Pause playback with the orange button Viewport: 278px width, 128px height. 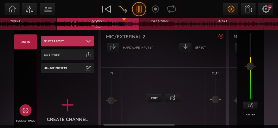pos(139,9)
